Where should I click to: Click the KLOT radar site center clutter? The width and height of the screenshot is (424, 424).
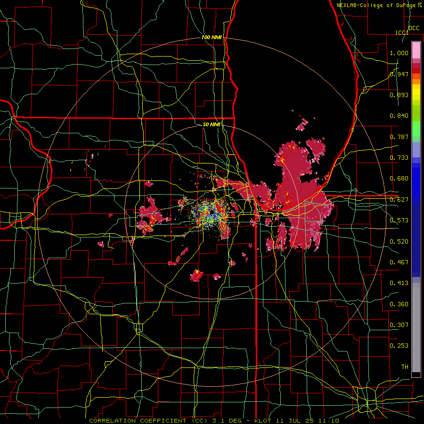click(212, 213)
